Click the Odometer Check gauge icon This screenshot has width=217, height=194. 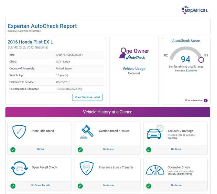coord(155,170)
